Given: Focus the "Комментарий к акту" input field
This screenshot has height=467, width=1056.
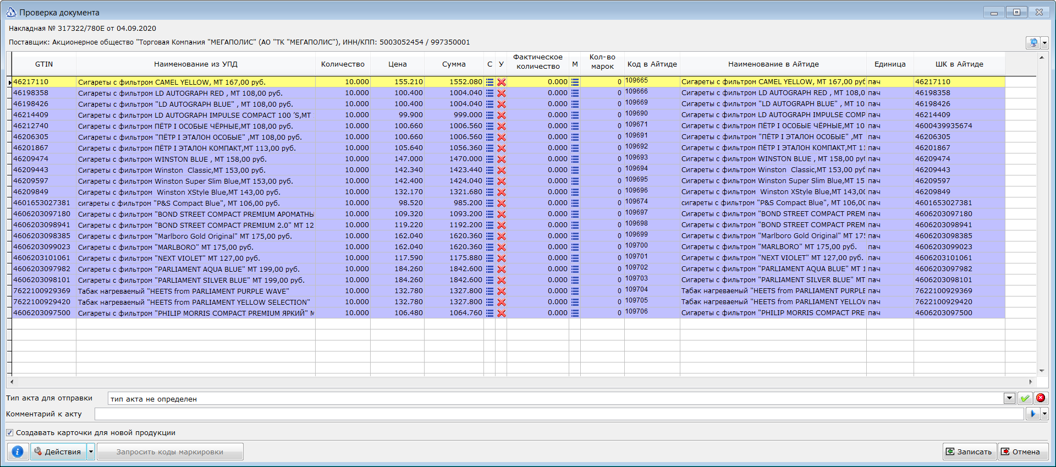Looking at the screenshot, I should coord(559,414).
